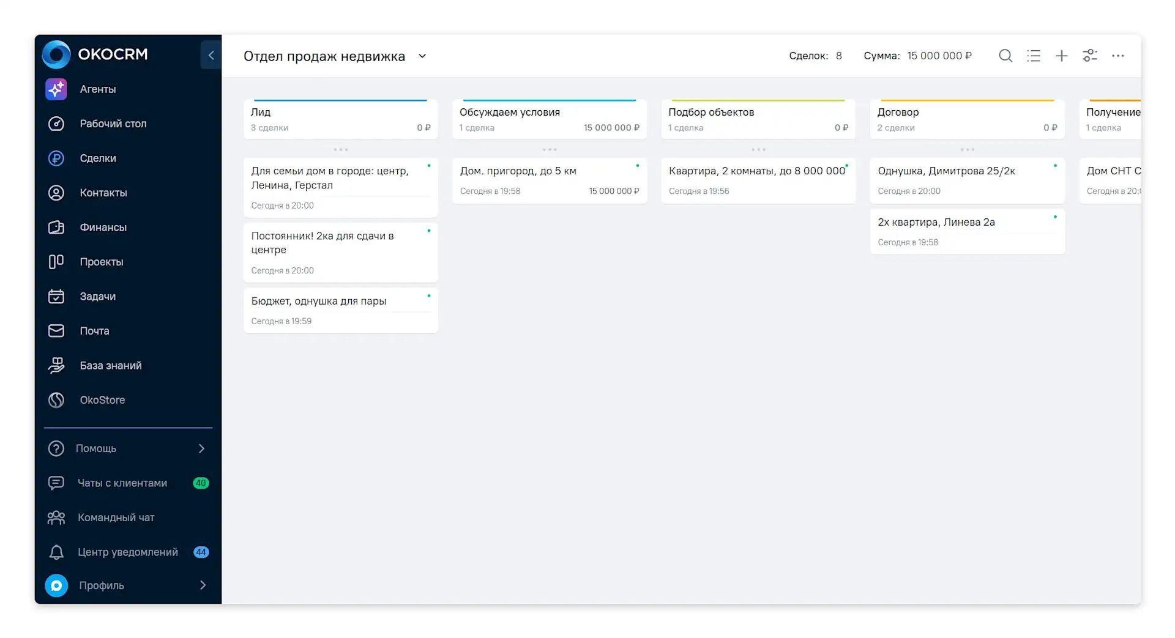
Task: Add a new deal with plus icon
Action: [x=1061, y=56]
